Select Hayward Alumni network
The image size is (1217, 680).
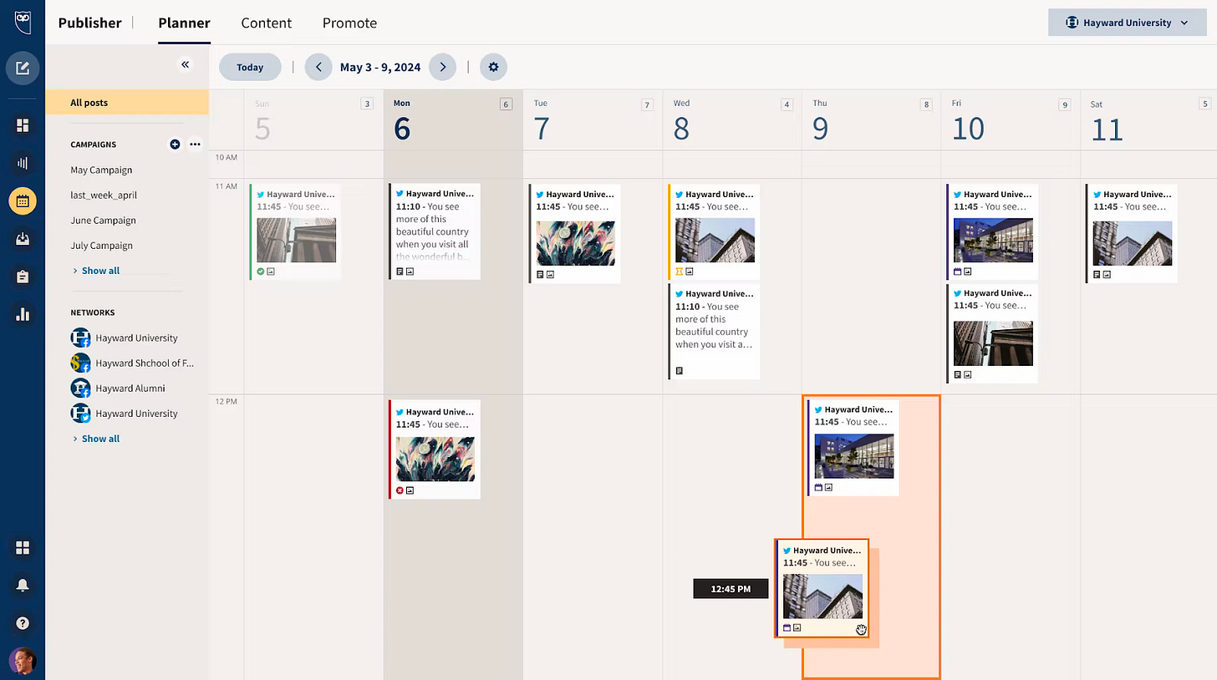point(118,388)
